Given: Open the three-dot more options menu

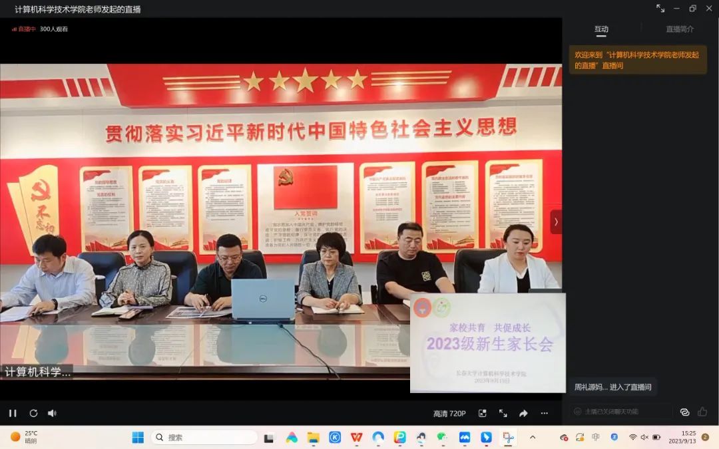Looking at the screenshot, I should 544,413.
